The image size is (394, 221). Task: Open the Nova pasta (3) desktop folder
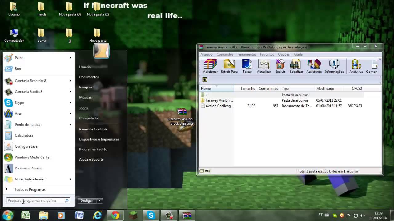(70, 9)
